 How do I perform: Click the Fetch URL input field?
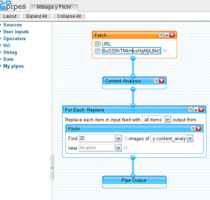131,51
